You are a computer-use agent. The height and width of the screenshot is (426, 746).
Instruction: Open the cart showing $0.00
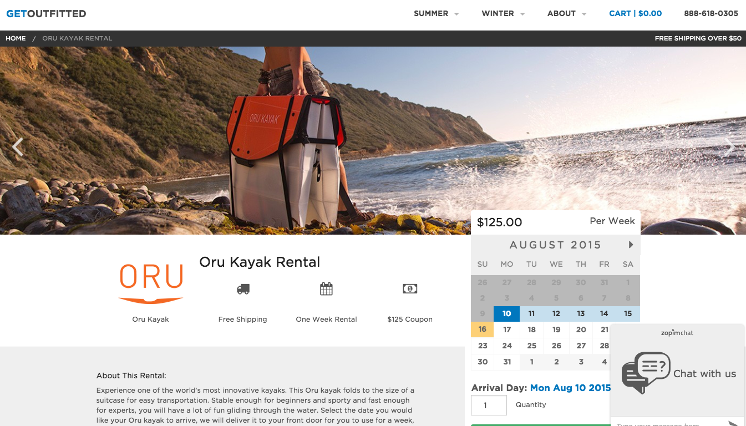tap(635, 13)
